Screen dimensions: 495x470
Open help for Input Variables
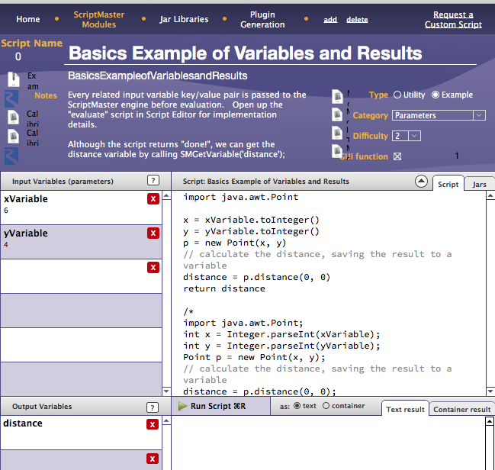pyautogui.click(x=153, y=180)
